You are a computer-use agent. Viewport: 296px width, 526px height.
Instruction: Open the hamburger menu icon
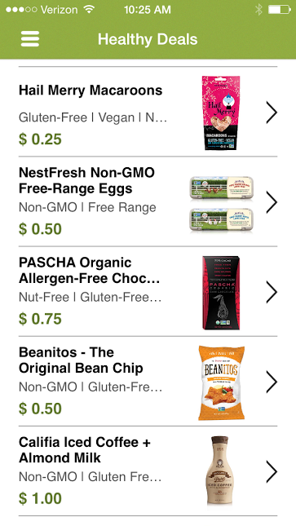(x=30, y=39)
